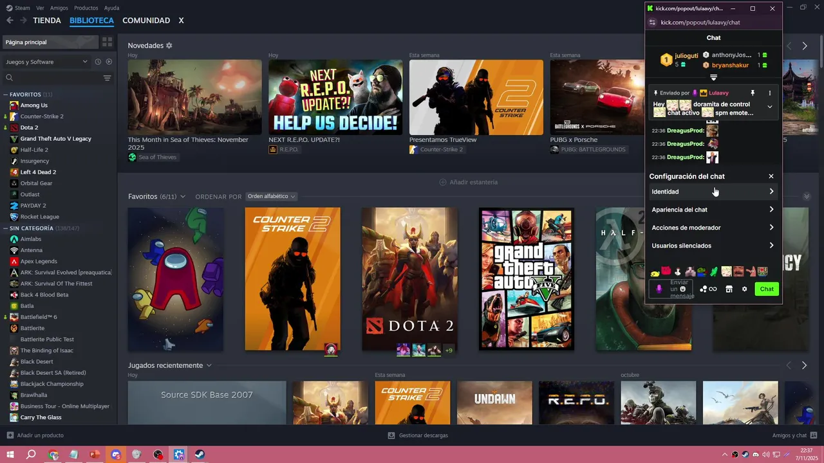
Task: Open the Sea of Thieves news thumbnail
Action: click(195, 97)
